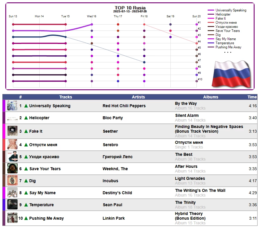The width and height of the screenshot is (259, 227).
Task: Click the Sat 19 #2 chart data point
Action: (170, 31)
